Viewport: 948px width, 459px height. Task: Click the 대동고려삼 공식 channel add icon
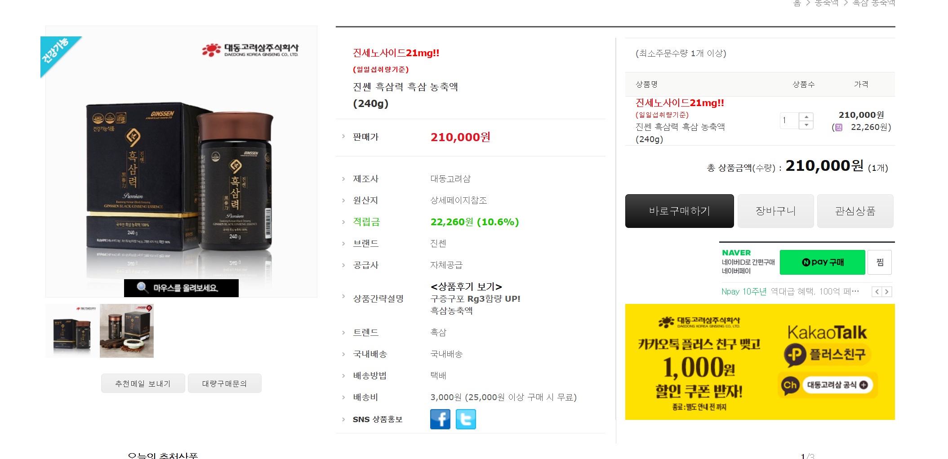[863, 385]
